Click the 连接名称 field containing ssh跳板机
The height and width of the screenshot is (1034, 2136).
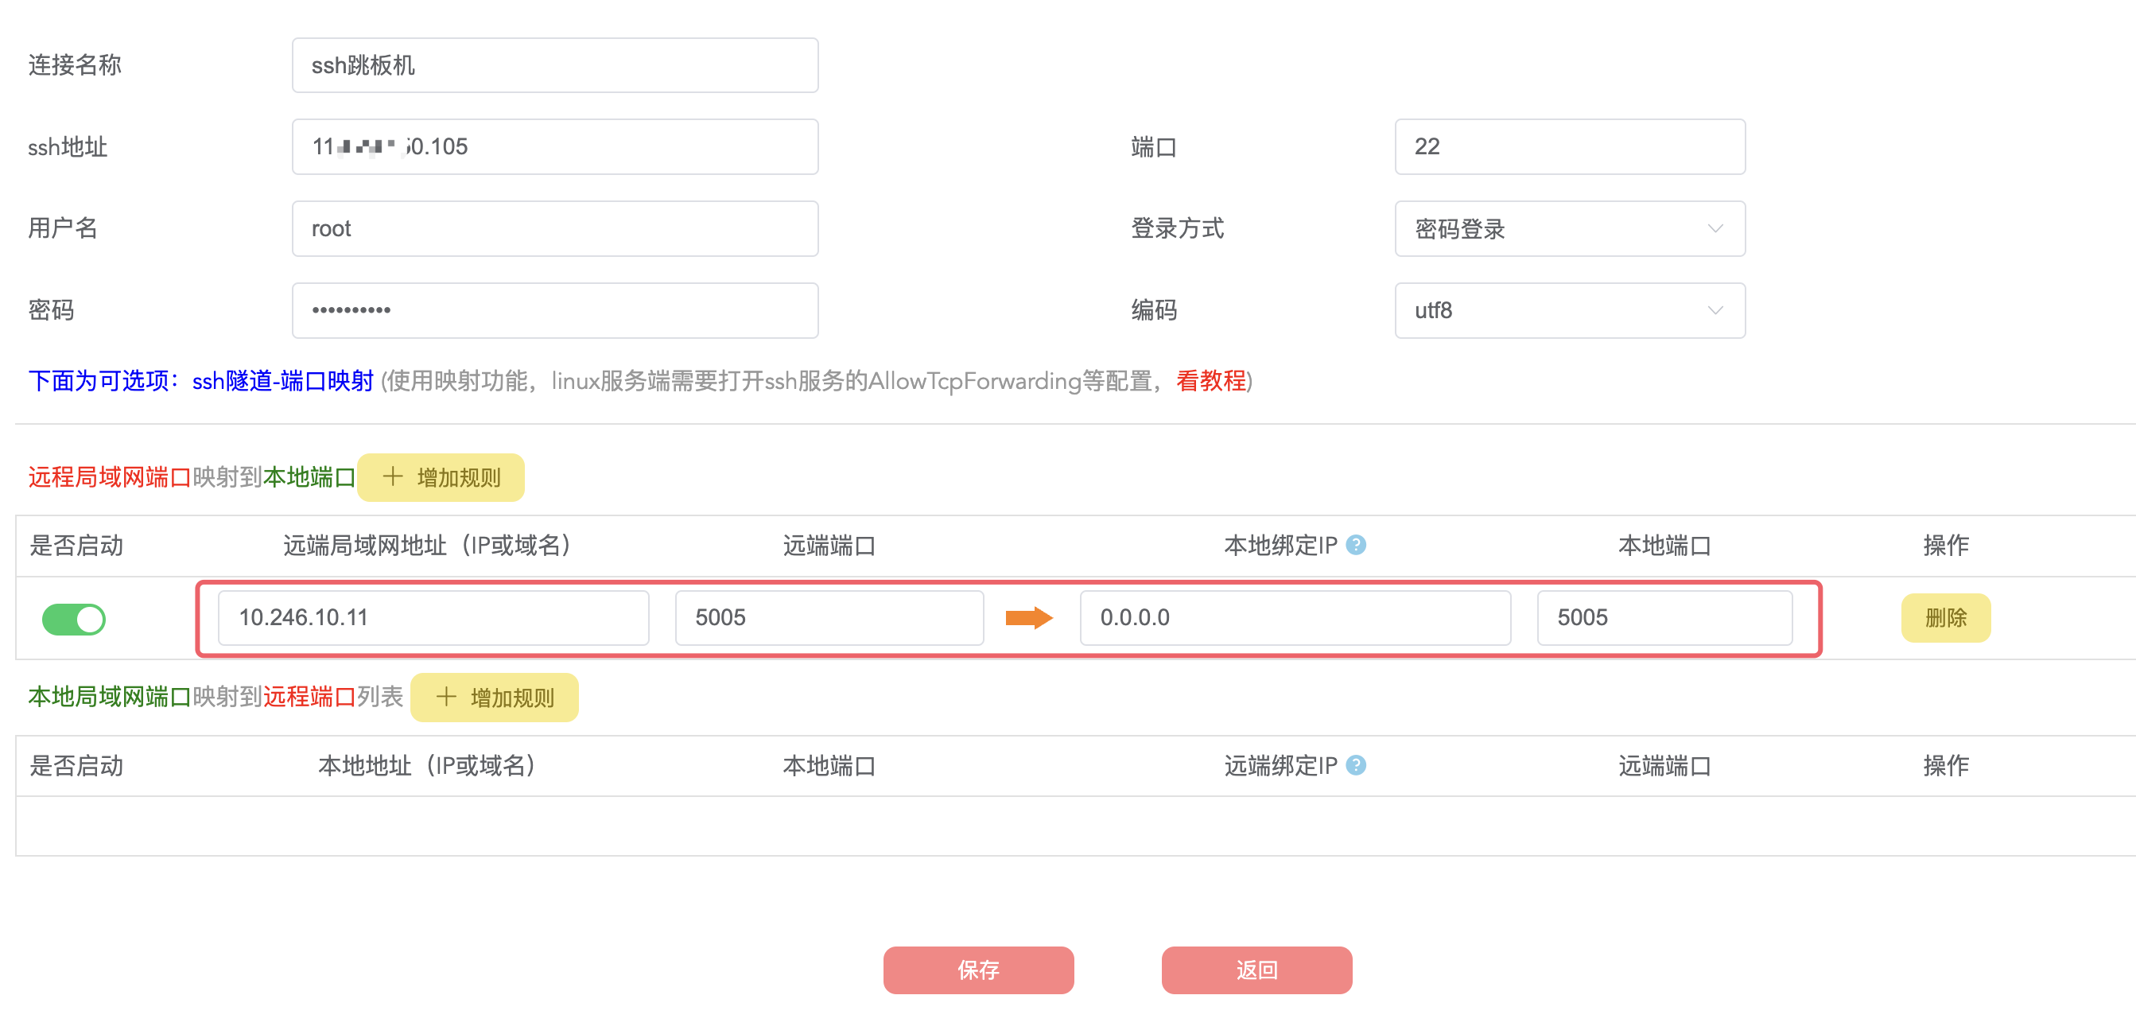pos(555,65)
